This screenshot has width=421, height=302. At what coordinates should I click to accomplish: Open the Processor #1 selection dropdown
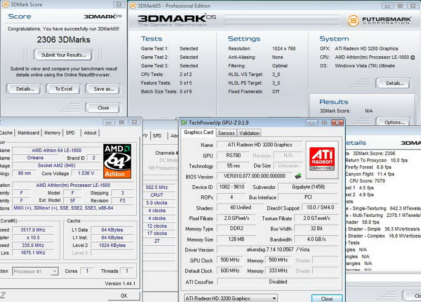(35, 271)
